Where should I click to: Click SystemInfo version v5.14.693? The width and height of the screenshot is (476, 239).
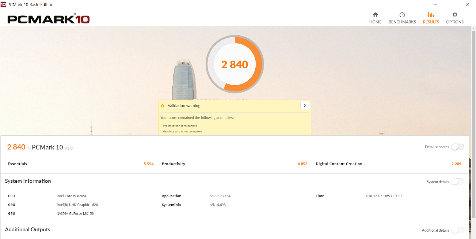point(218,205)
